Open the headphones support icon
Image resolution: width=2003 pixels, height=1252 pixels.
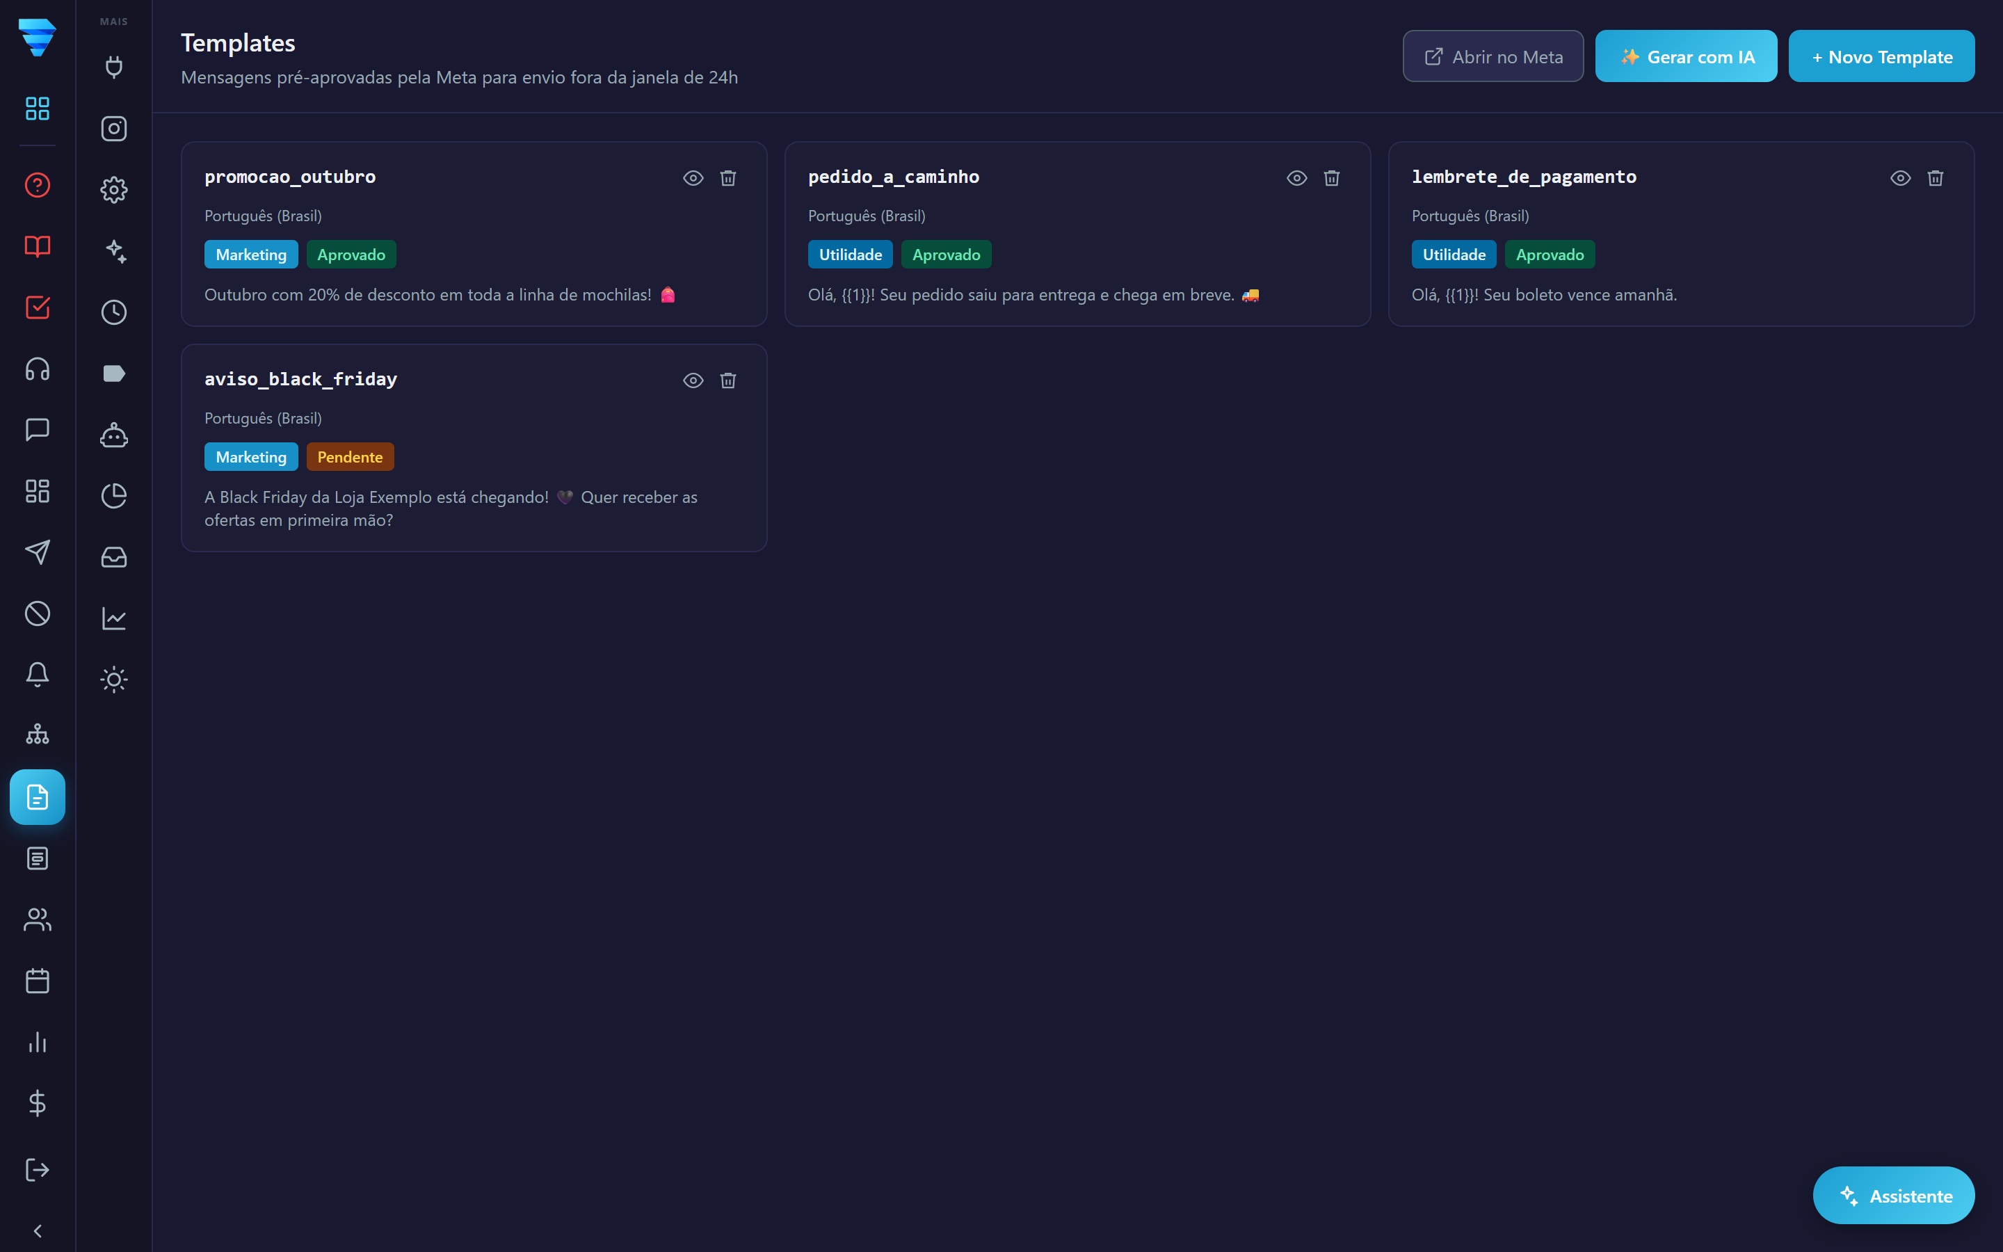click(x=38, y=369)
